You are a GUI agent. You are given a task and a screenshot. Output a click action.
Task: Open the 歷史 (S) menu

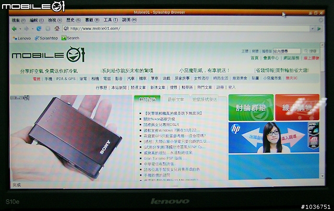click(74, 20)
